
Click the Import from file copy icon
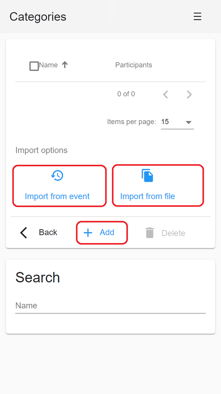147,175
